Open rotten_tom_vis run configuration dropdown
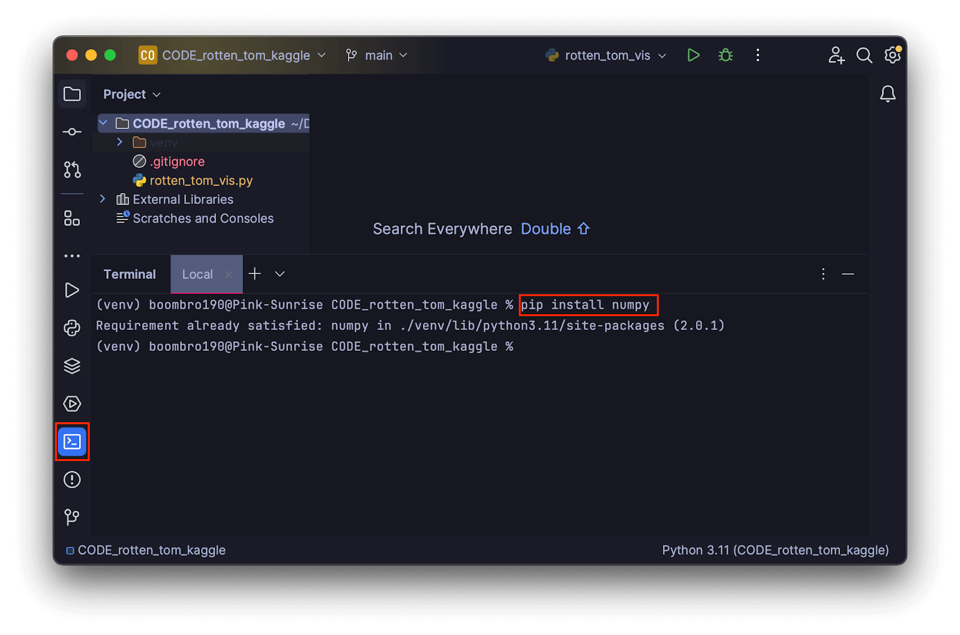Screen dimensions: 960x635 click(606, 55)
